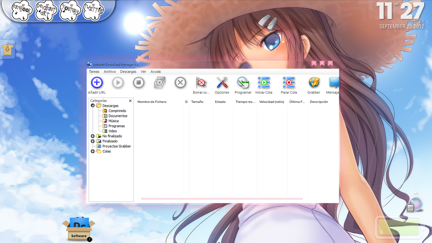Click Iniciar Cola icon
432x243 pixels.
tap(264, 83)
